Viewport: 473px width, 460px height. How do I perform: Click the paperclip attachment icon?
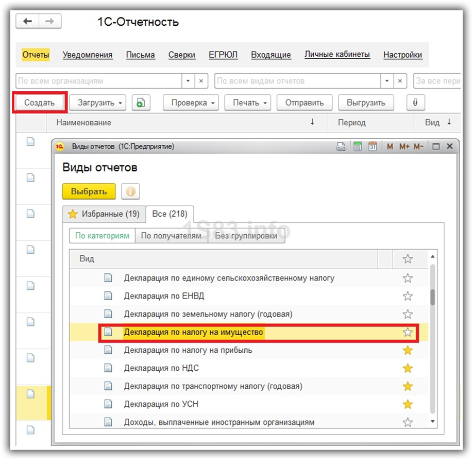pyautogui.click(x=415, y=103)
